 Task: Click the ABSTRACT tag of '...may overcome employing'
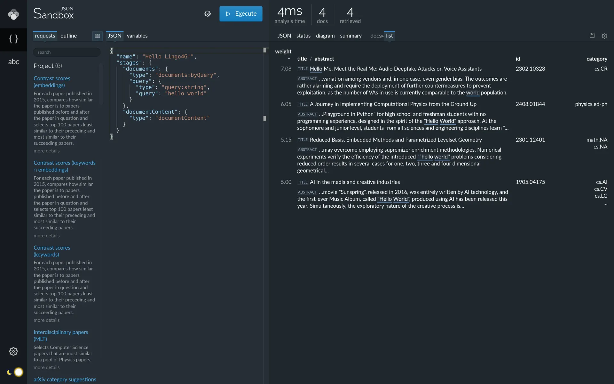pos(307,149)
